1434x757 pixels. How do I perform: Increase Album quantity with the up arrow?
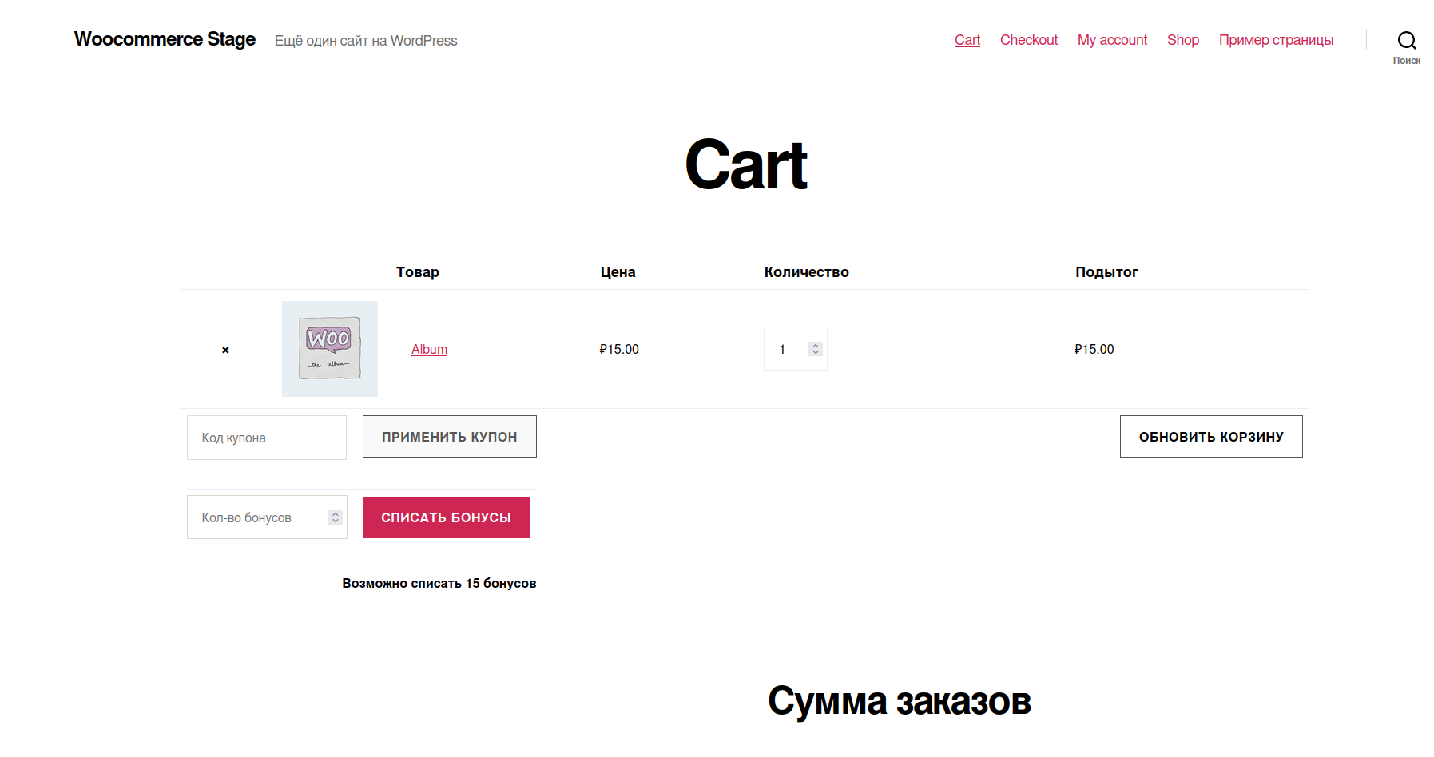[816, 346]
